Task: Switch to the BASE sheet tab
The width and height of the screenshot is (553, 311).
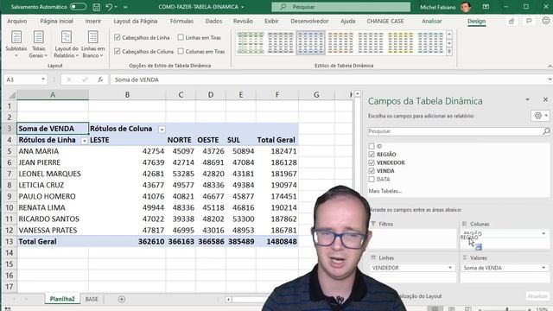Action: [92, 299]
